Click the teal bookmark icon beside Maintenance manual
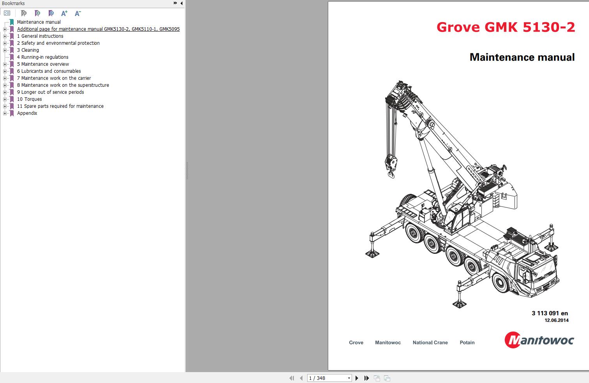 [12, 22]
